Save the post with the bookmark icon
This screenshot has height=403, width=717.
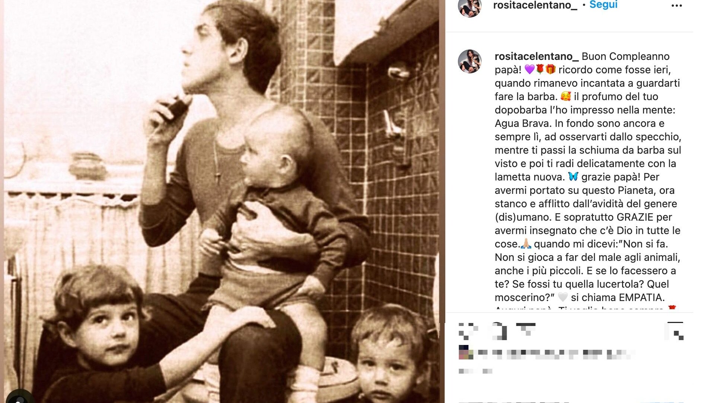pos(675,331)
